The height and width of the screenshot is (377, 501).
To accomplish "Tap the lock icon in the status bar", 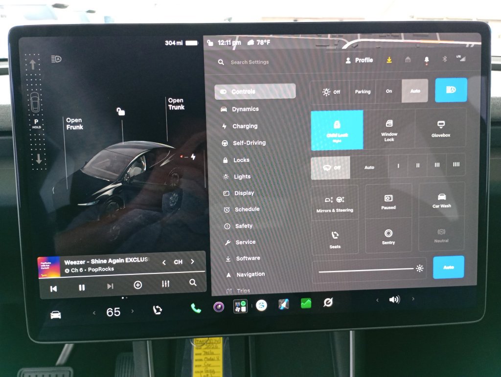I will 210,43.
